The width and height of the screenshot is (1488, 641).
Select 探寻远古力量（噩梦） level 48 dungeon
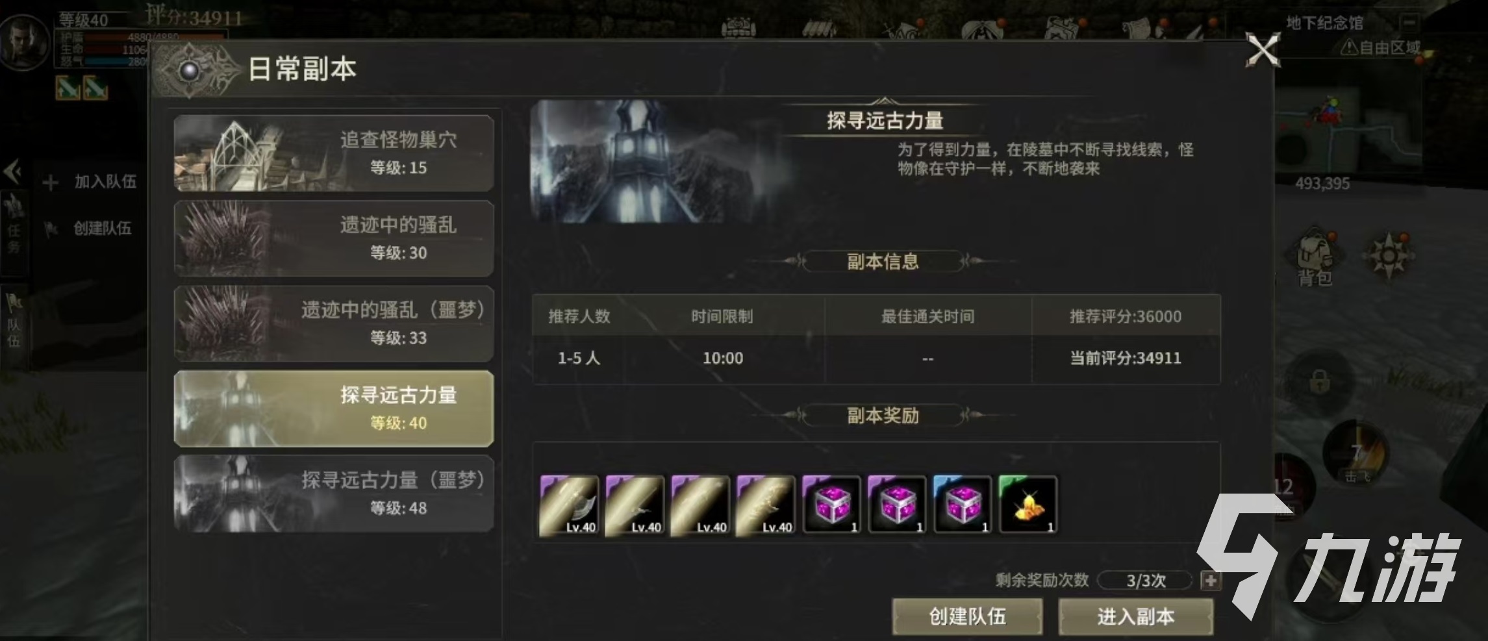[x=334, y=494]
